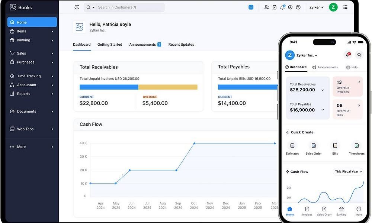Click the blue quick create plus icon

[251, 7]
